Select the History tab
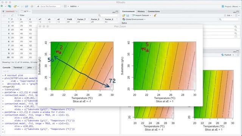Screen dimensions: 242x136 point(141,11)
